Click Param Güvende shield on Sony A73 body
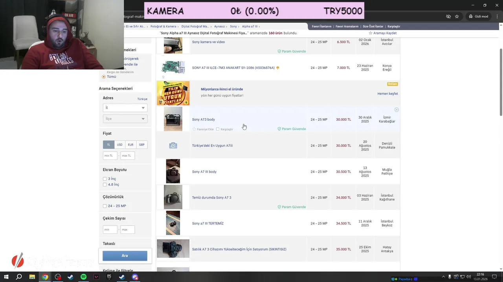The width and height of the screenshot is (503, 282). (x=279, y=129)
